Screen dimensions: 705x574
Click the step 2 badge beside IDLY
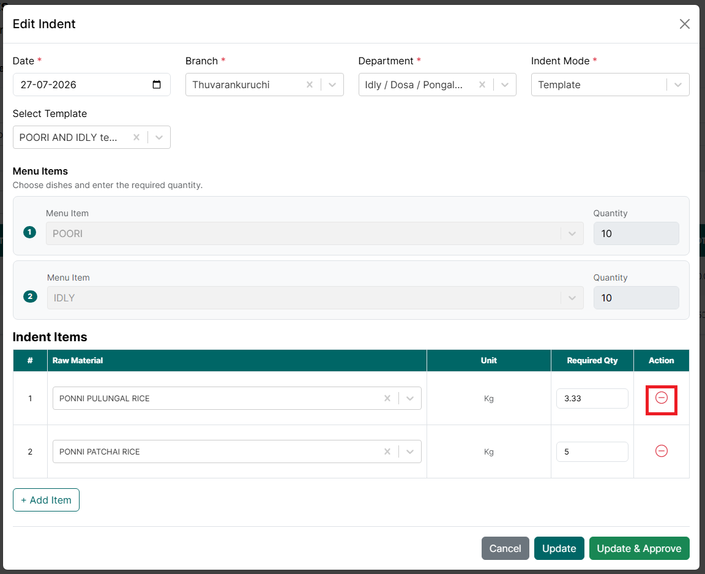tap(30, 296)
